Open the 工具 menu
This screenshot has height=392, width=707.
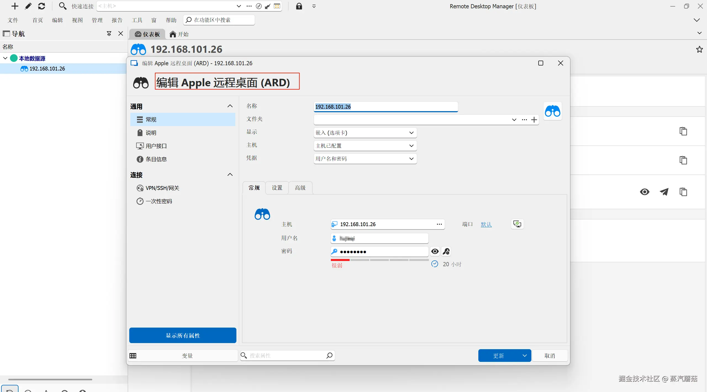(x=137, y=20)
